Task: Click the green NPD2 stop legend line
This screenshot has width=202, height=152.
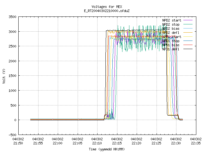Action: point(188,24)
